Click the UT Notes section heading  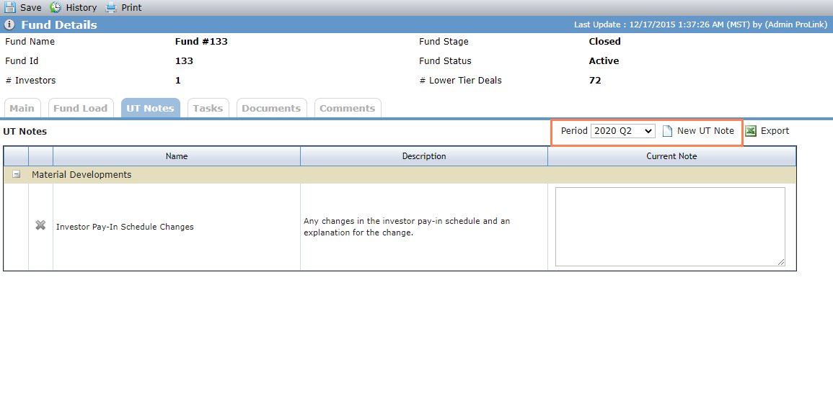tap(25, 132)
